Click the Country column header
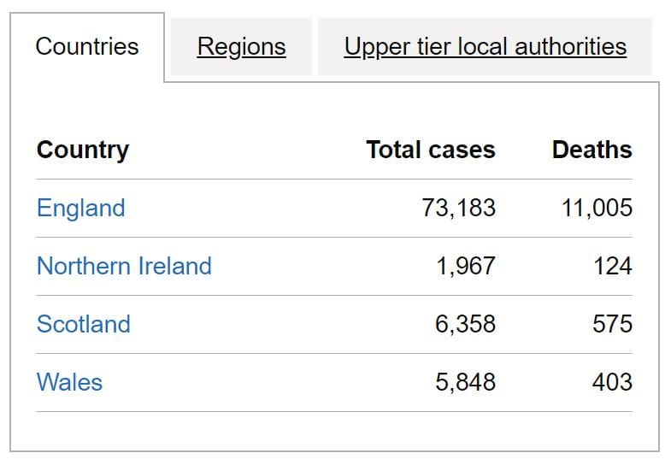Screen dimensions: 671x465 click(x=83, y=150)
